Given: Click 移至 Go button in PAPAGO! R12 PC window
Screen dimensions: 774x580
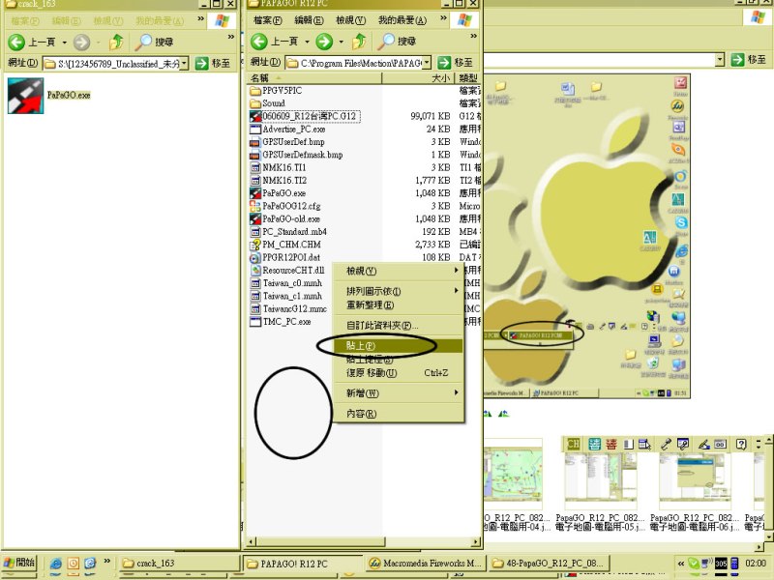Looking at the screenshot, I should [456, 63].
